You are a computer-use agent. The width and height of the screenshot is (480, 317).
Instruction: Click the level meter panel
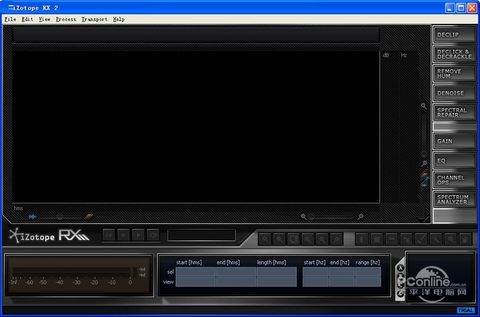[79, 275]
